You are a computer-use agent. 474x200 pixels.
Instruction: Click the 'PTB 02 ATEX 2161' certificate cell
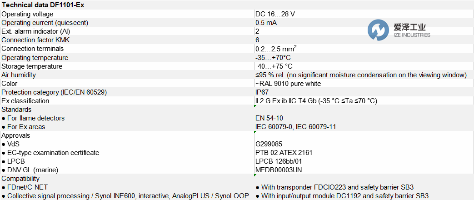point(284,153)
